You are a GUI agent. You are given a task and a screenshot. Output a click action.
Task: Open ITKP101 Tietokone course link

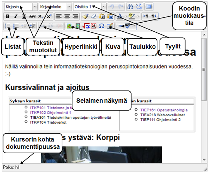[51, 108]
